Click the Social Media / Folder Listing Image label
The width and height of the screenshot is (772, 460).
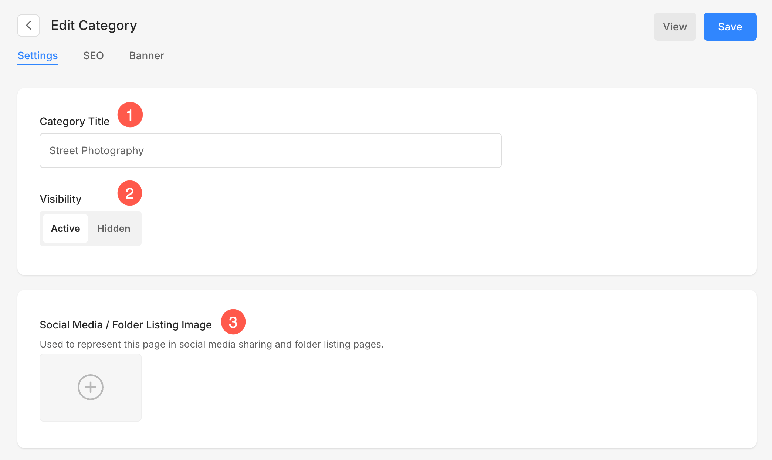pyautogui.click(x=126, y=325)
